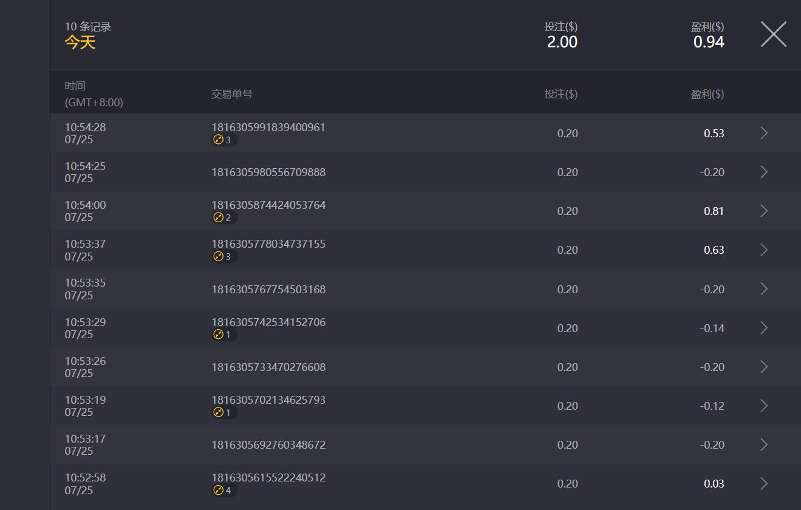Click free spin badge on transaction 1816305874424053764
Screen dimensions: 801x510
pos(223,218)
